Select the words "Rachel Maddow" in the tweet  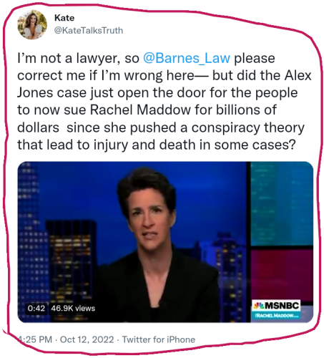point(140,110)
